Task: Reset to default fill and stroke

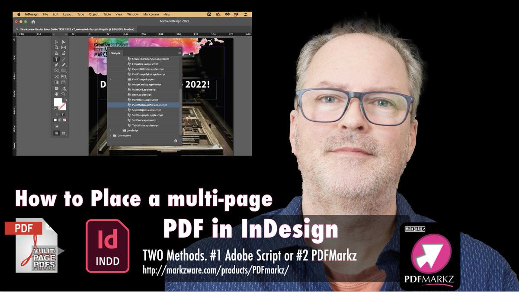Action: pyautogui.click(x=54, y=109)
